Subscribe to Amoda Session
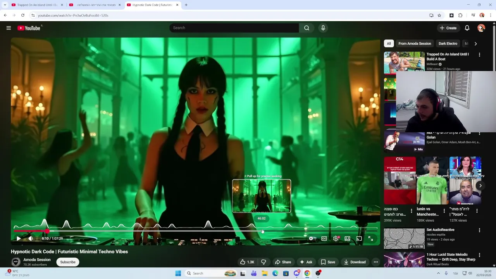This screenshot has height=279, width=496. tap(68, 262)
